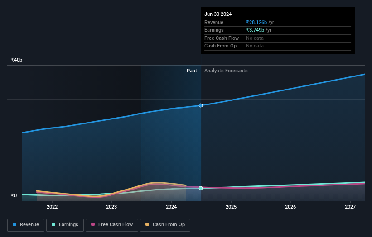This screenshot has height=237, width=372.
Task: Click the Revenue tooltip row label
Action: 214,22
